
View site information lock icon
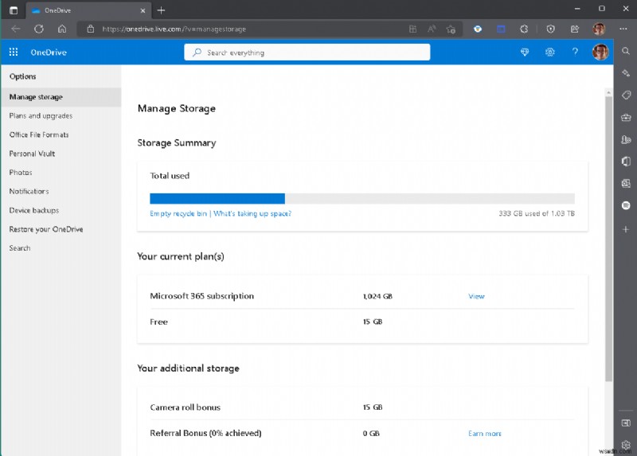click(x=91, y=29)
